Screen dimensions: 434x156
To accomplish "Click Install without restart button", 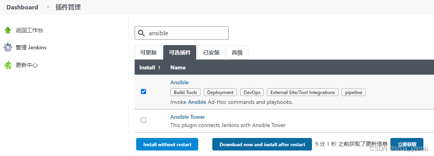I will [167, 144].
